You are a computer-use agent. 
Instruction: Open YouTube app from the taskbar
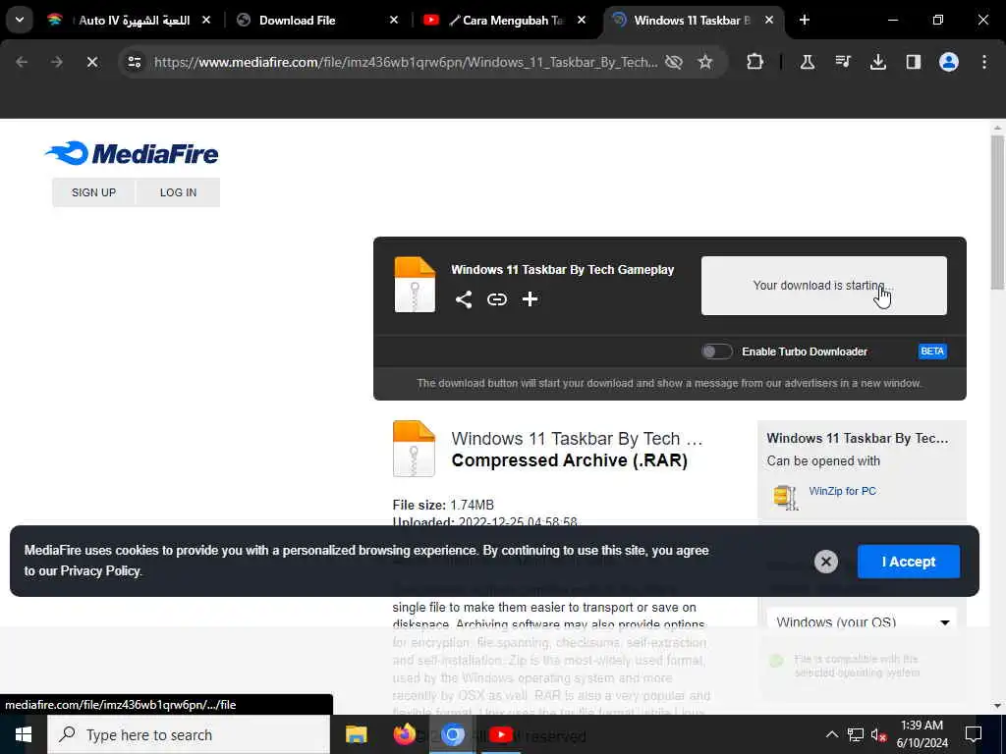click(x=500, y=734)
